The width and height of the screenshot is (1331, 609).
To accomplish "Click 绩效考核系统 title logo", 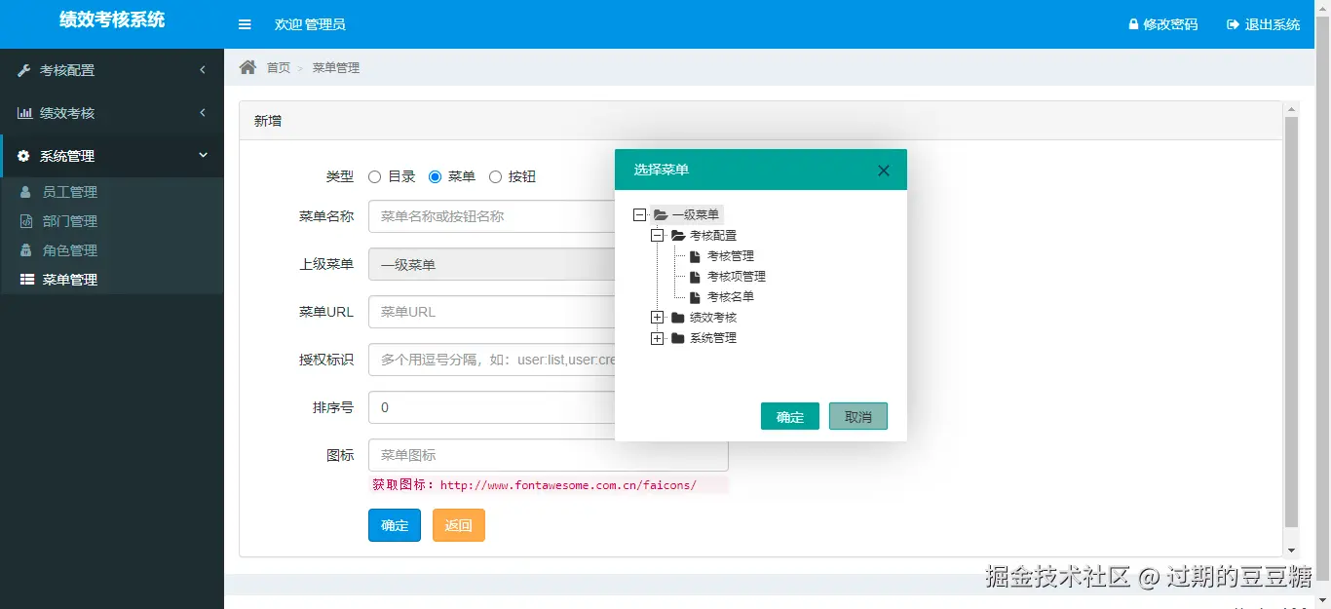I will pyautogui.click(x=112, y=19).
